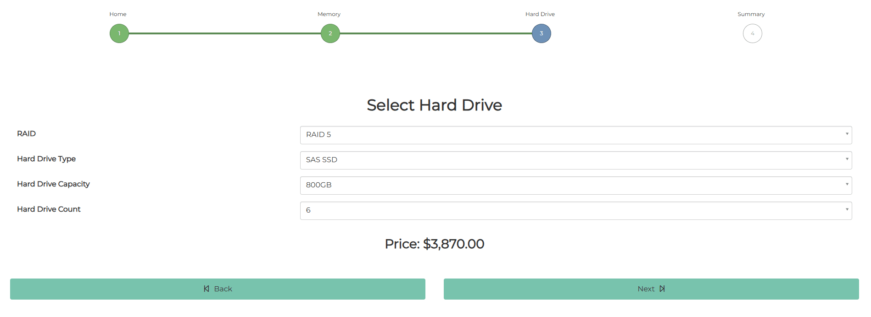Click the Home step label
This screenshot has width=871, height=317.
pos(118,14)
